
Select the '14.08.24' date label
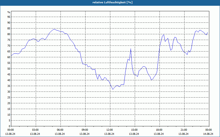point(208,134)
